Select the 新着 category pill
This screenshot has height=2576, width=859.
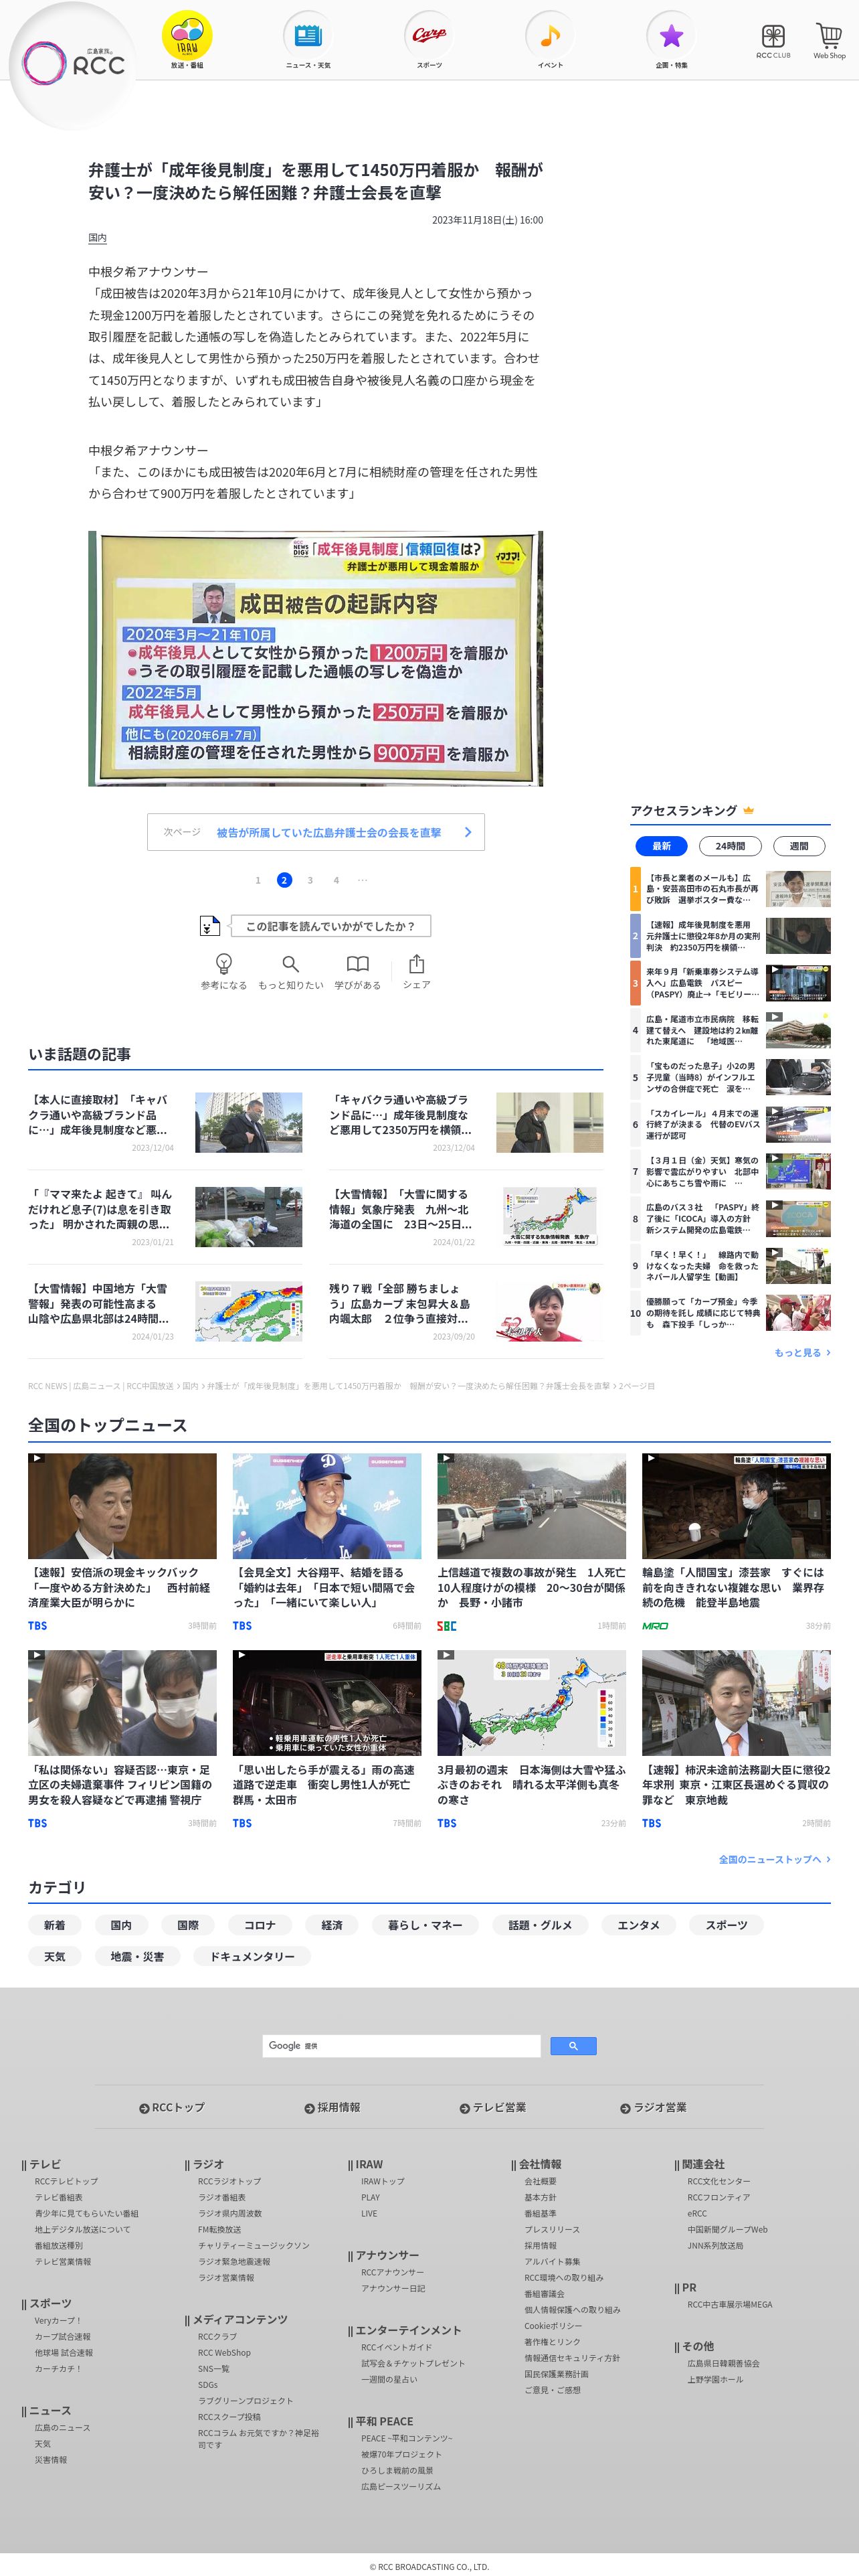click(x=55, y=1925)
